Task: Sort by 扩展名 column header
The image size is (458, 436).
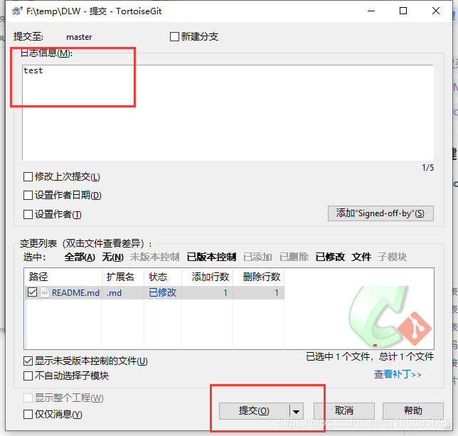Action: click(x=123, y=277)
